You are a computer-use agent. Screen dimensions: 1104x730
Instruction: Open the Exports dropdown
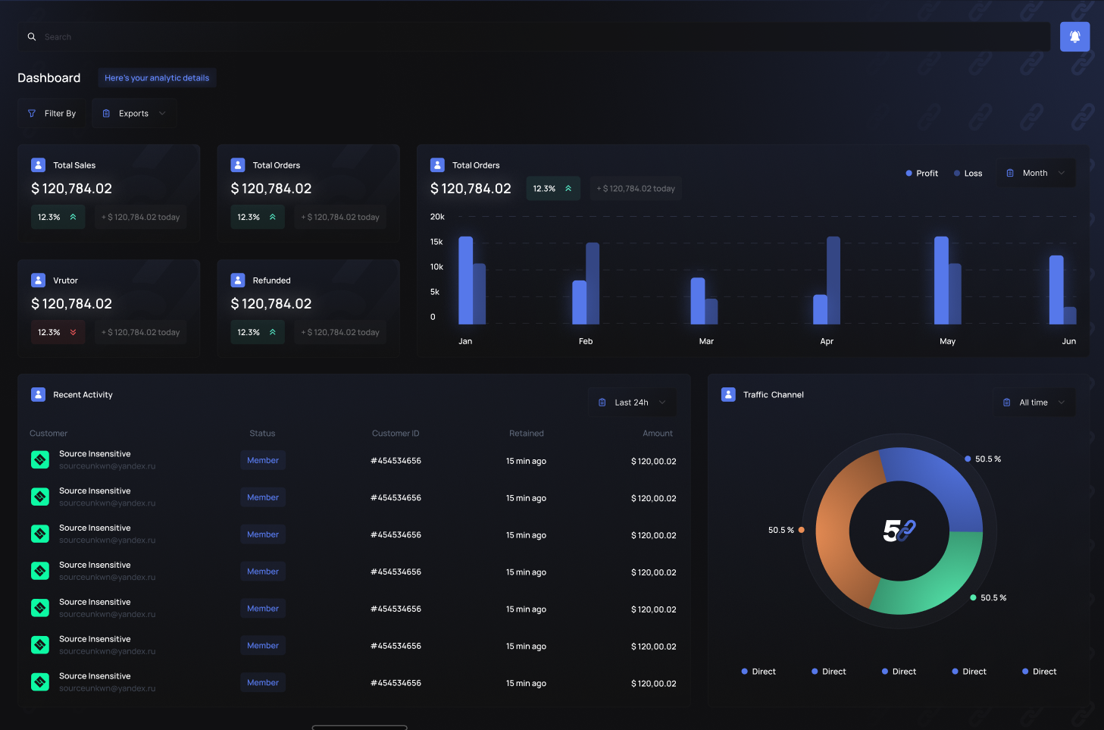pyautogui.click(x=134, y=113)
